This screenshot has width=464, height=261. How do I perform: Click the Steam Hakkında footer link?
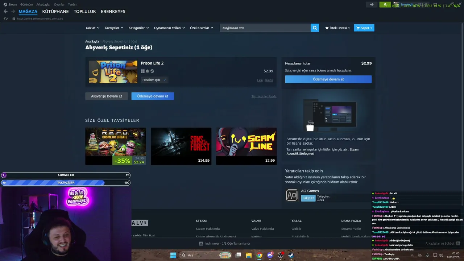click(208, 229)
